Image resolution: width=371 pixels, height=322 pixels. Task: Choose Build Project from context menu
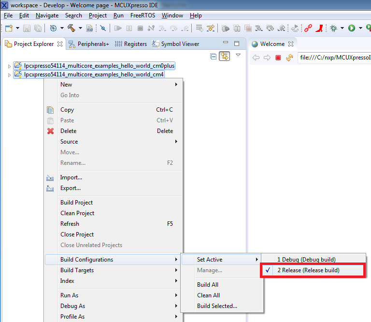[x=76, y=203]
